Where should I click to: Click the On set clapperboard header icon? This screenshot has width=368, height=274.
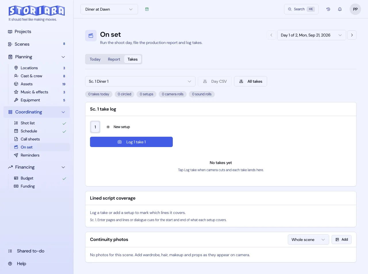tap(91, 36)
